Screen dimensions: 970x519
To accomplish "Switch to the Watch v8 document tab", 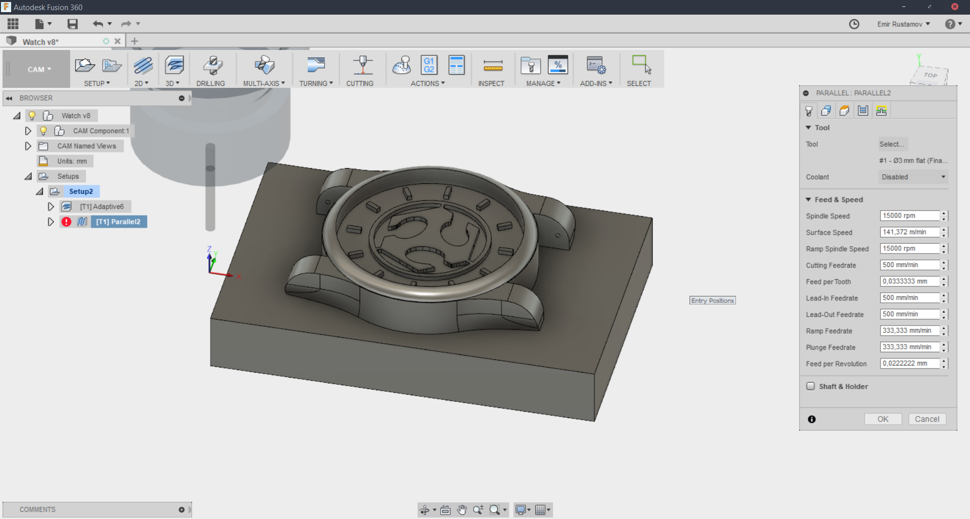I will point(40,42).
